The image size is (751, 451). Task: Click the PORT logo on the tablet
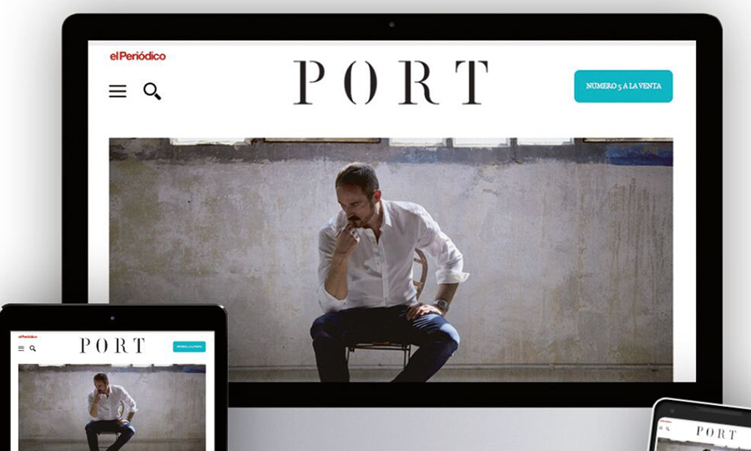[x=113, y=346]
